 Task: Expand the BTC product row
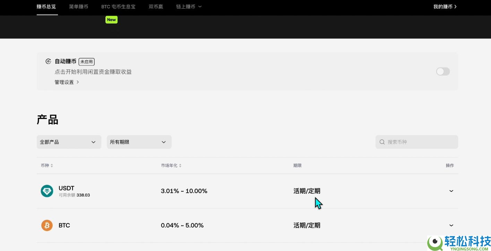coord(451,225)
